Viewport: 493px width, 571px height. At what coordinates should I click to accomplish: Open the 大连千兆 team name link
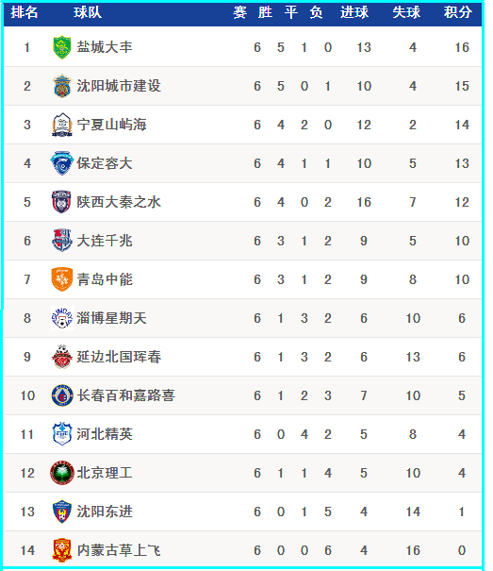[x=105, y=241]
